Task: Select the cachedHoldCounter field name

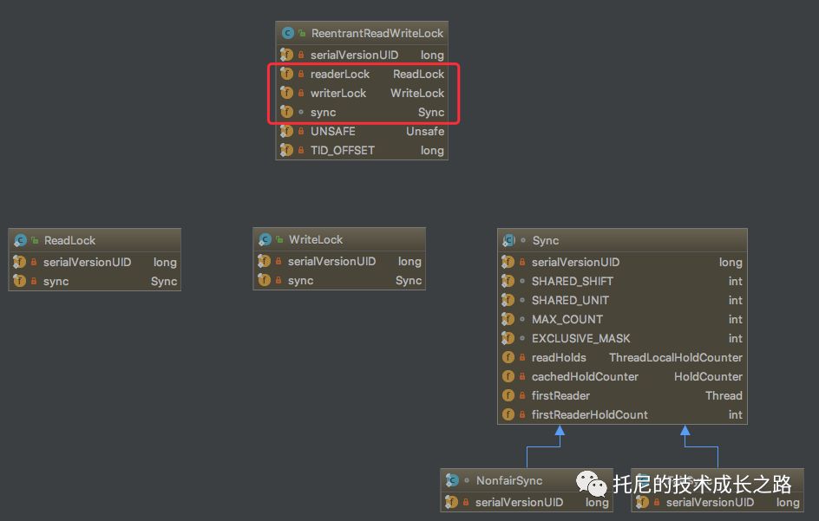Action: 585,376
